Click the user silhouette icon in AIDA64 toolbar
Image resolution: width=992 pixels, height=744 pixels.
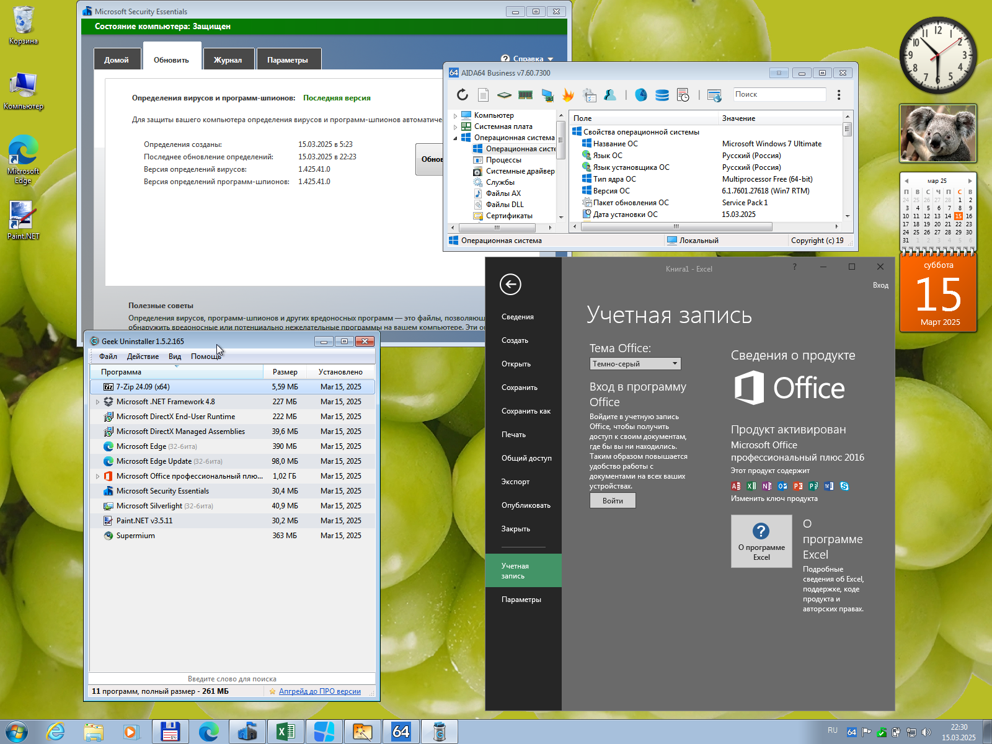coord(610,95)
